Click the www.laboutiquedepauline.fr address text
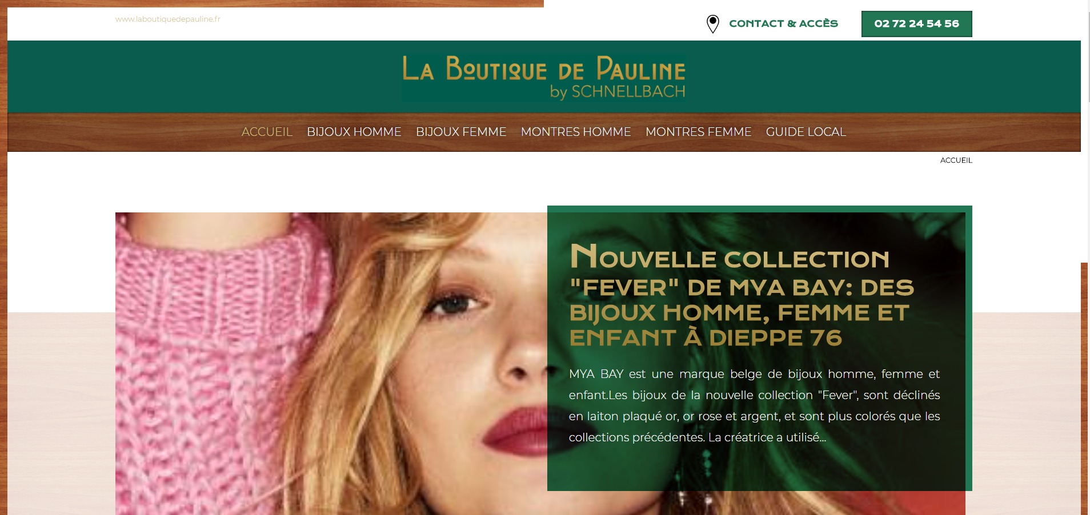Image resolution: width=1090 pixels, height=515 pixels. tap(167, 19)
